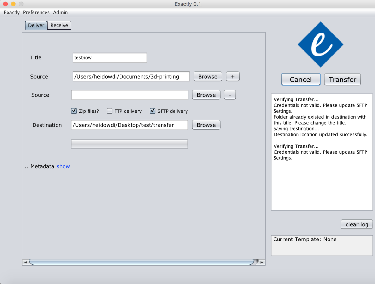The width and height of the screenshot is (375, 284).
Task: Minimize window with yellow button
Action: pyautogui.click(x=13, y=4)
